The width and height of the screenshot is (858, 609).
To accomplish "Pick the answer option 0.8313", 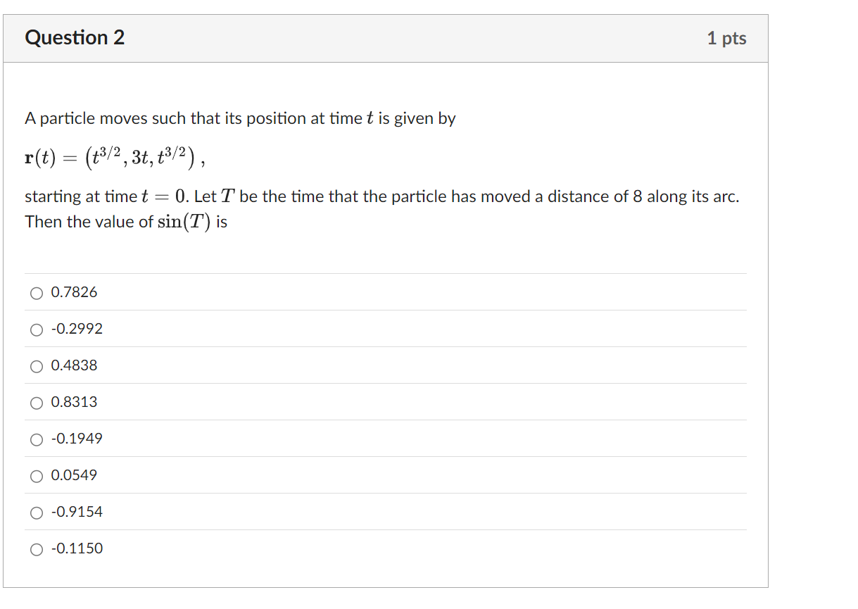I will click(x=36, y=403).
